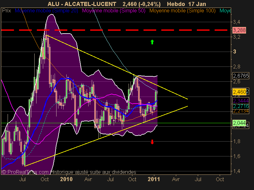
Task: Click the 1,4 price axis tick
Action: pos(237,171)
